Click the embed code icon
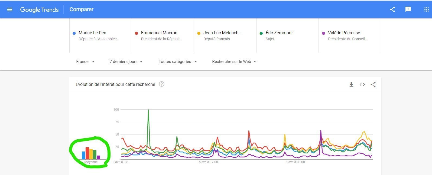432x175 pixels. (x=362, y=85)
